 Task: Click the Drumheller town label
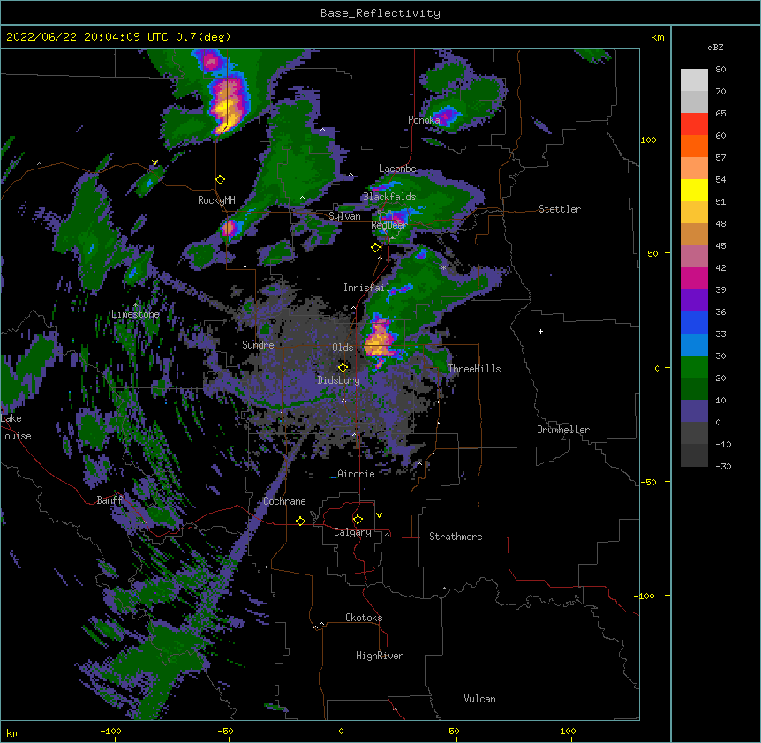click(x=563, y=430)
